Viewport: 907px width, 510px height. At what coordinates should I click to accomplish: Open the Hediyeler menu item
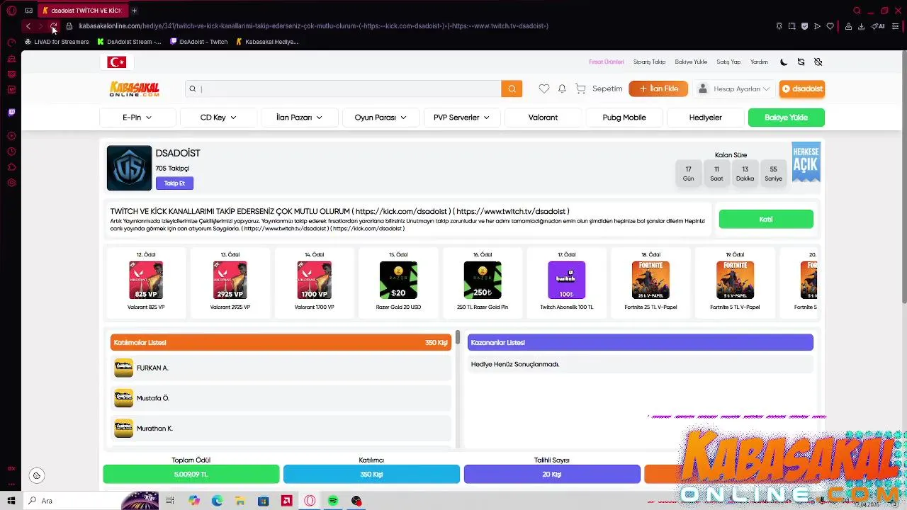[x=706, y=118]
